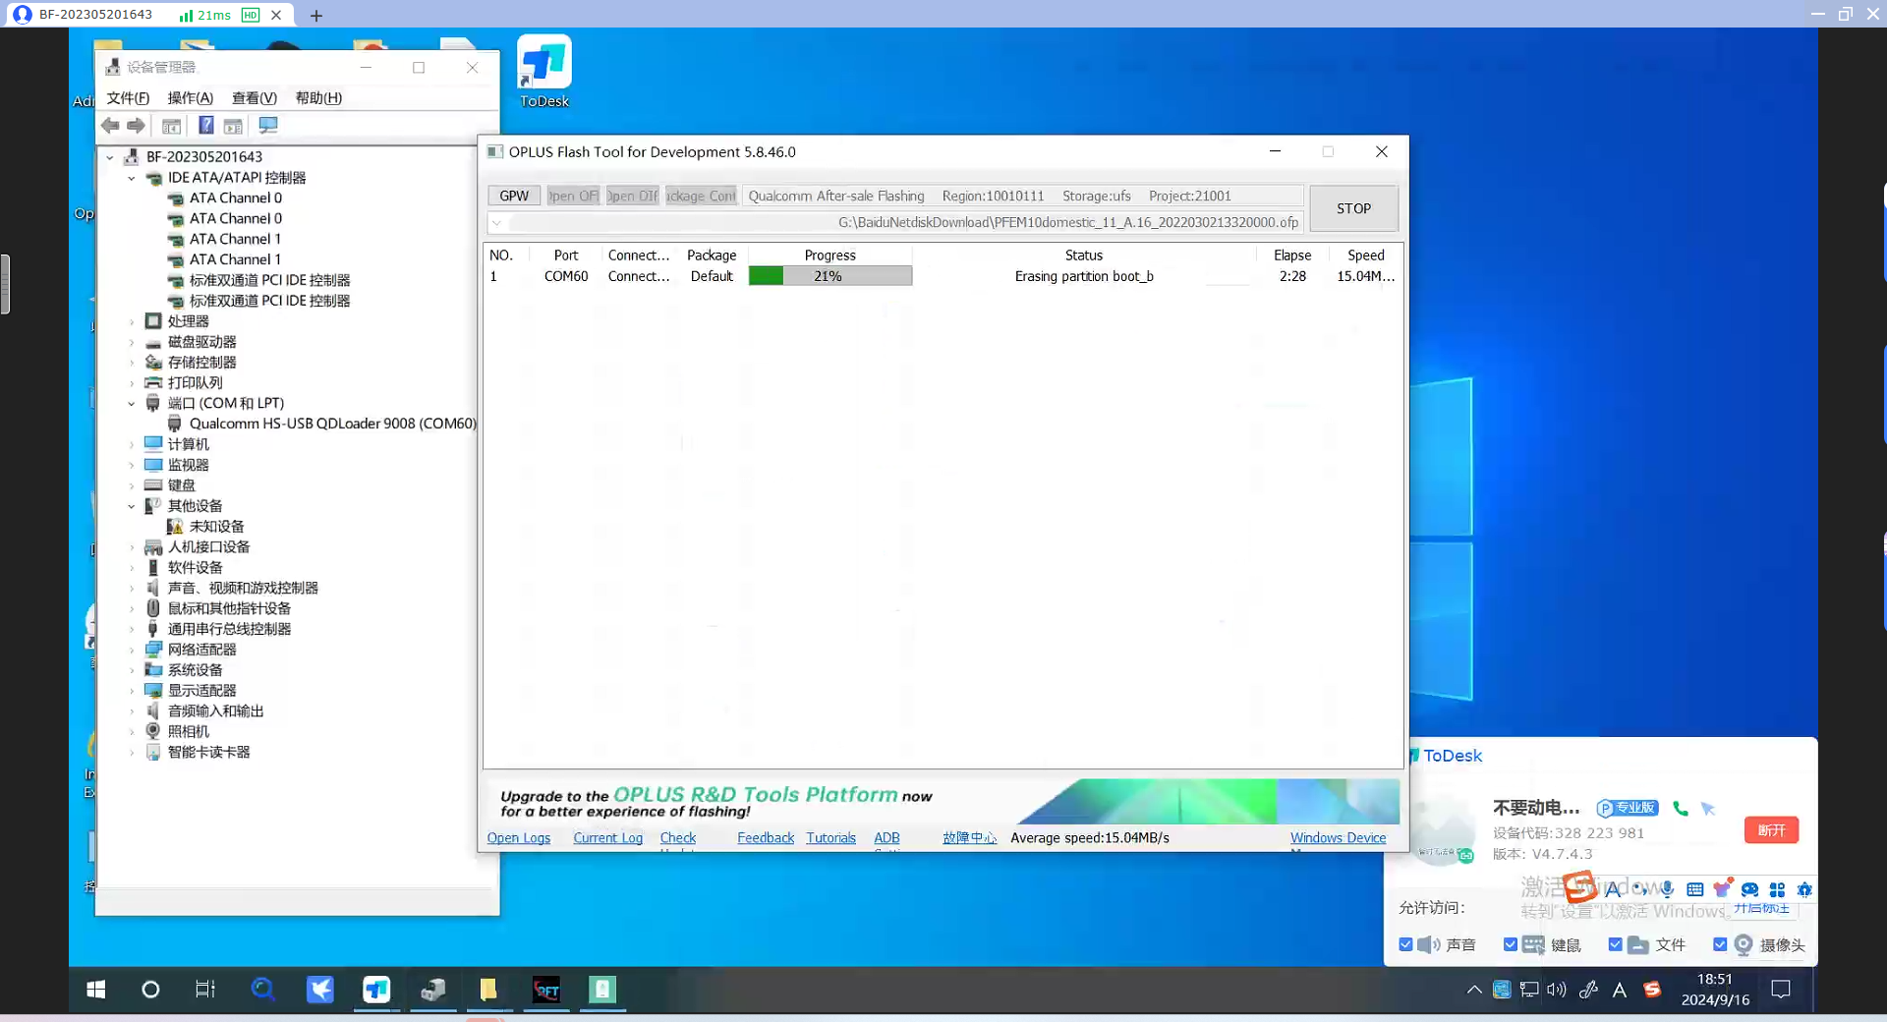This screenshot has width=1887, height=1022.
Task: Click the microphone icon in the Sogou toolbar
Action: (1667, 889)
